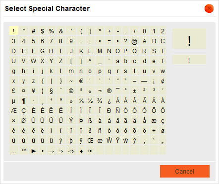Image resolution: width=219 pixels, height=184 pixels.
Task: Choose the Œ ligature character
Action: 90,141
